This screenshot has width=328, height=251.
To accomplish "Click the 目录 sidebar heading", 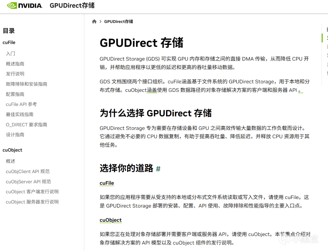I will click(9, 31).
